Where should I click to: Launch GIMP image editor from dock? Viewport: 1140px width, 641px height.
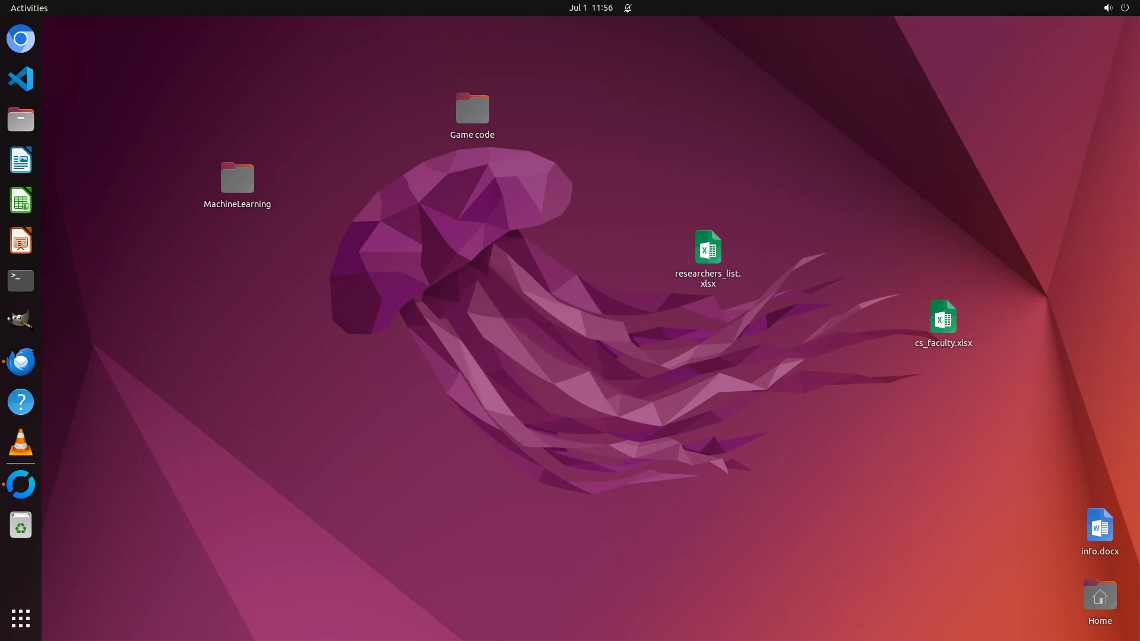tap(21, 320)
